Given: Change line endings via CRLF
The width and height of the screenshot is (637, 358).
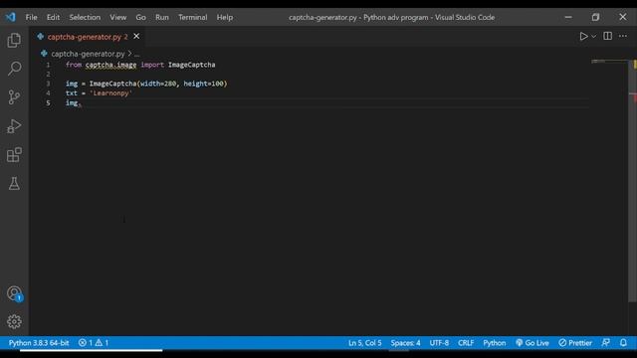Looking at the screenshot, I should pos(466,343).
